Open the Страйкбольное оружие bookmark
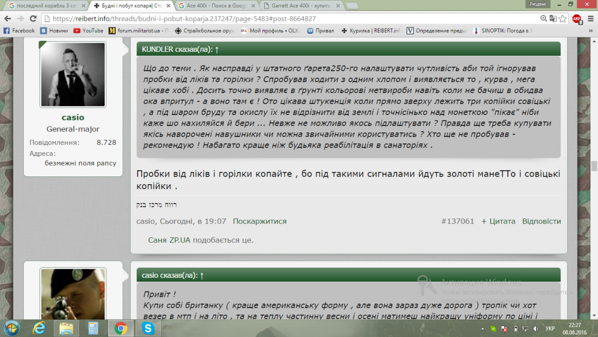This screenshot has width=598, height=337. click(204, 30)
